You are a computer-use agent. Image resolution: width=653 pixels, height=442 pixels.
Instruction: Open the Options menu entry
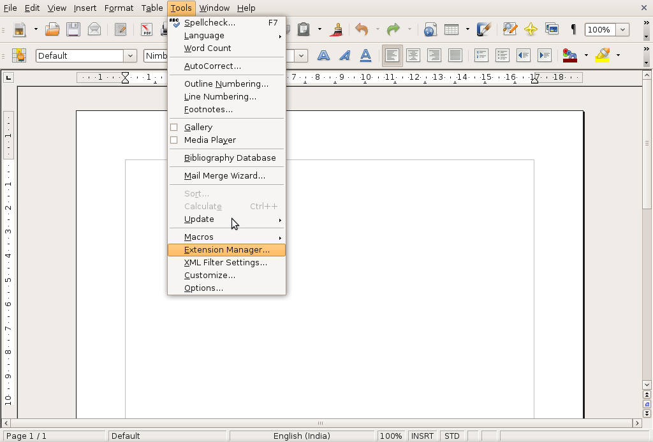[x=226, y=288]
